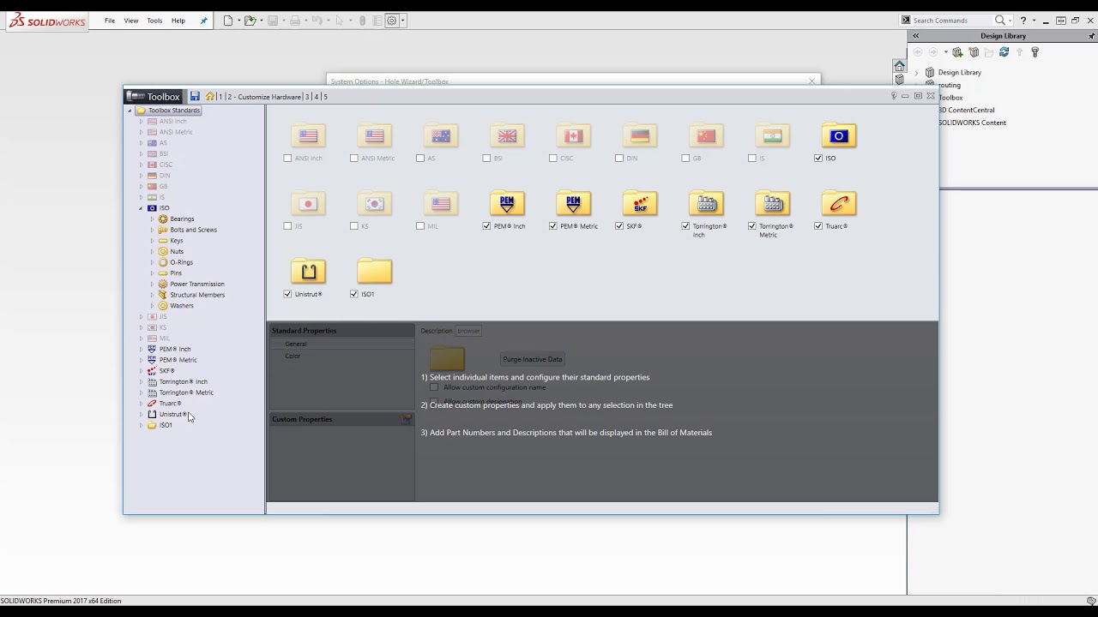The height and width of the screenshot is (617, 1098).
Task: Open the View menu
Action: click(131, 21)
